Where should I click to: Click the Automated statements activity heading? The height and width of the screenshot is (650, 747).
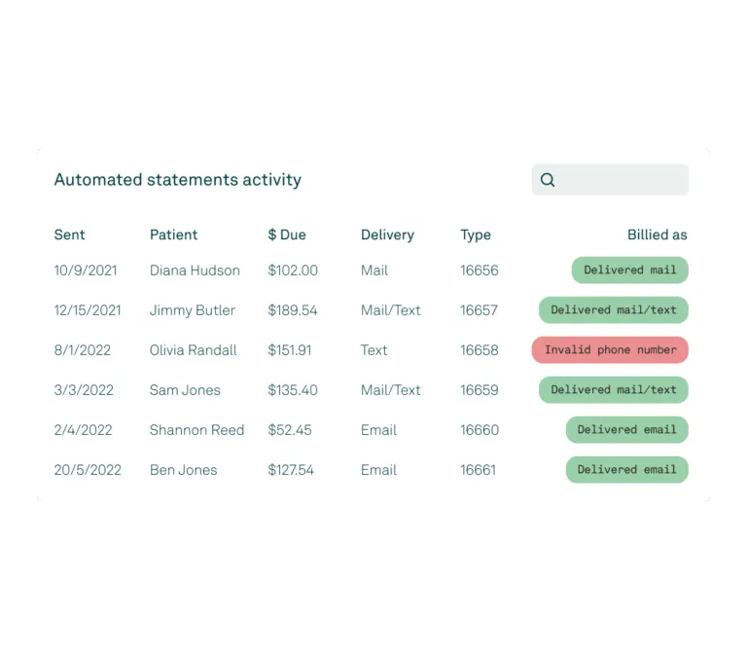coord(178,180)
